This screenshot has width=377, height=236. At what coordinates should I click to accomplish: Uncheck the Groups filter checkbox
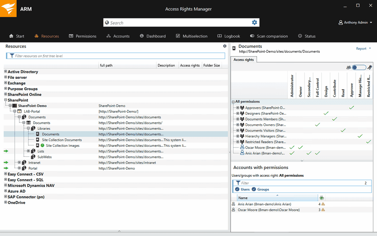[254, 189]
